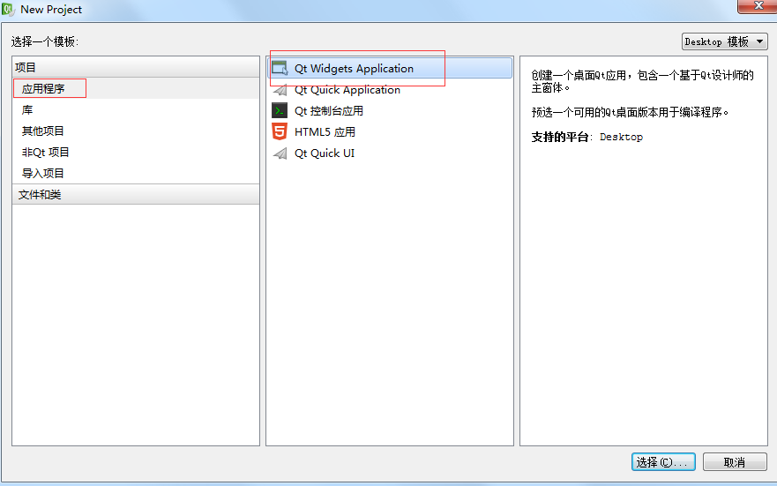Select the 库 category

point(136,110)
